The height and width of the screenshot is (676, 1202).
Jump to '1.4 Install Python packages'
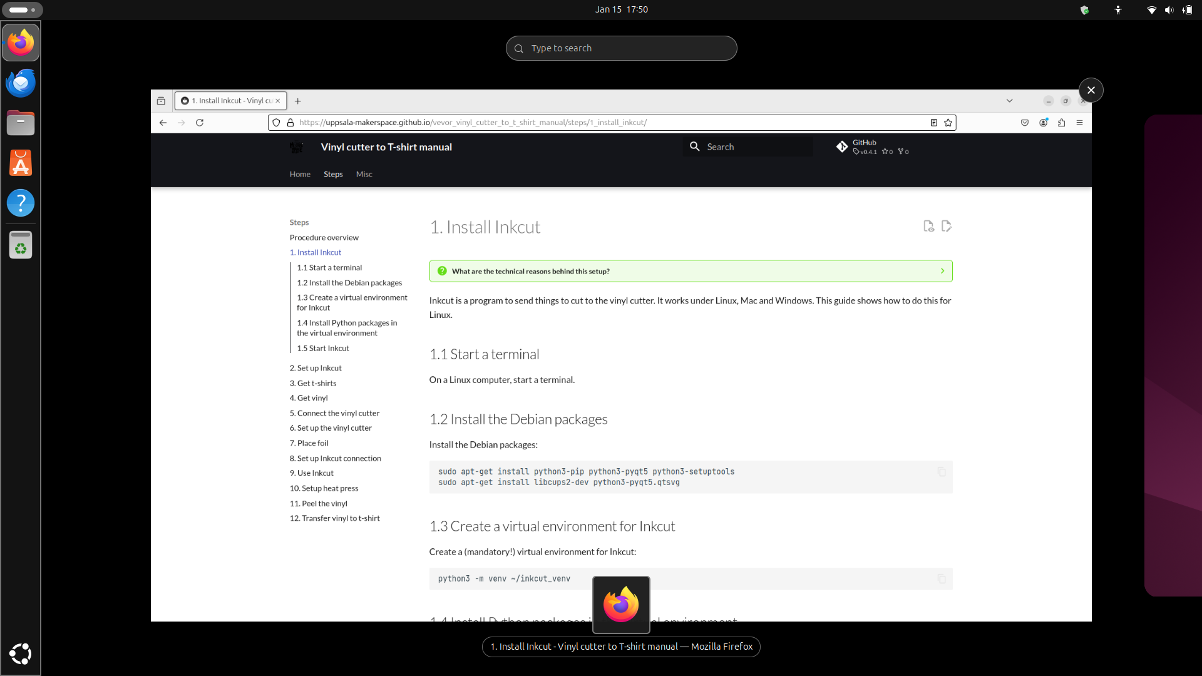[347, 328]
